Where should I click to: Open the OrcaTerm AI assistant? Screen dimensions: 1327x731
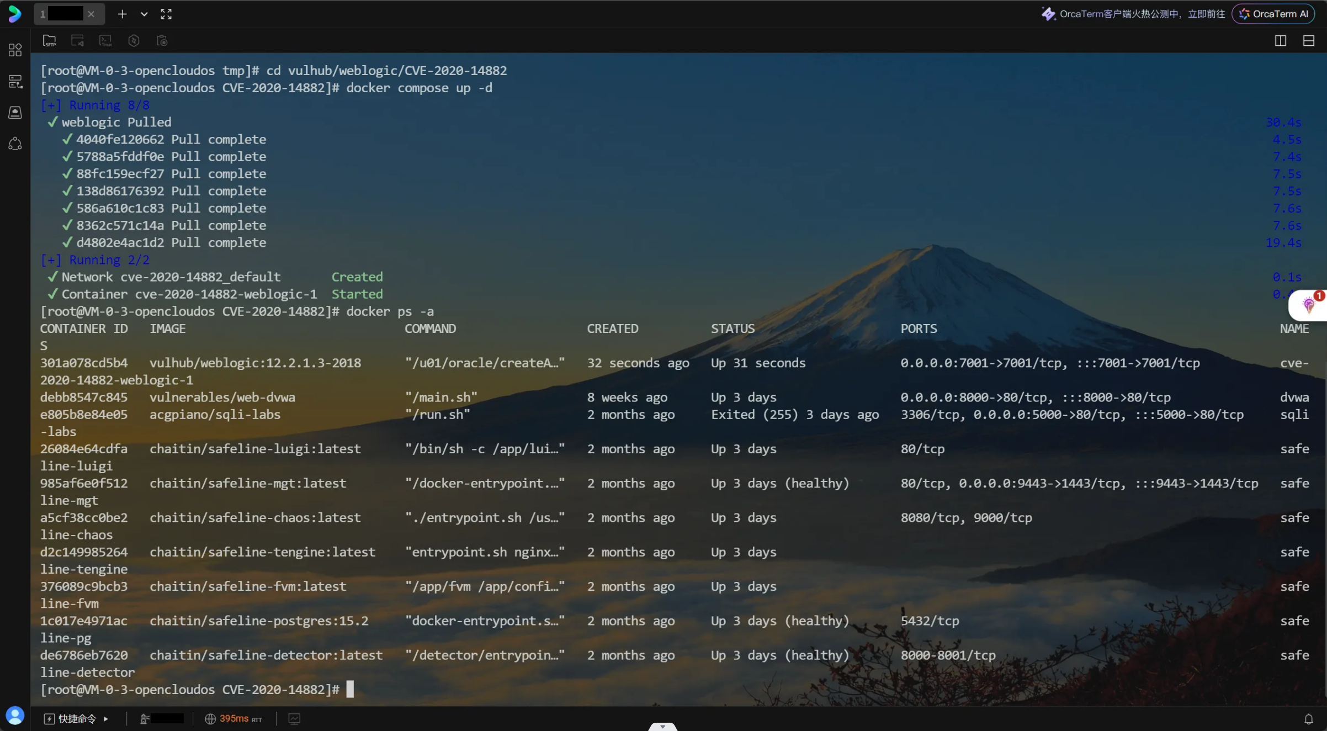pyautogui.click(x=1273, y=14)
